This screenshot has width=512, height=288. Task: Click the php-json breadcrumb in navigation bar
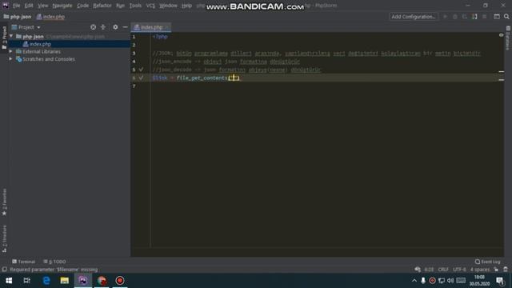click(x=18, y=17)
